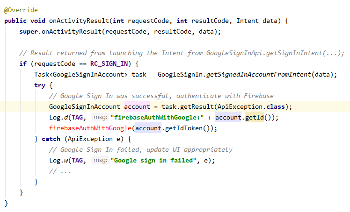Click the @Override annotation
This screenshot has width=350, height=212.
[21, 10]
